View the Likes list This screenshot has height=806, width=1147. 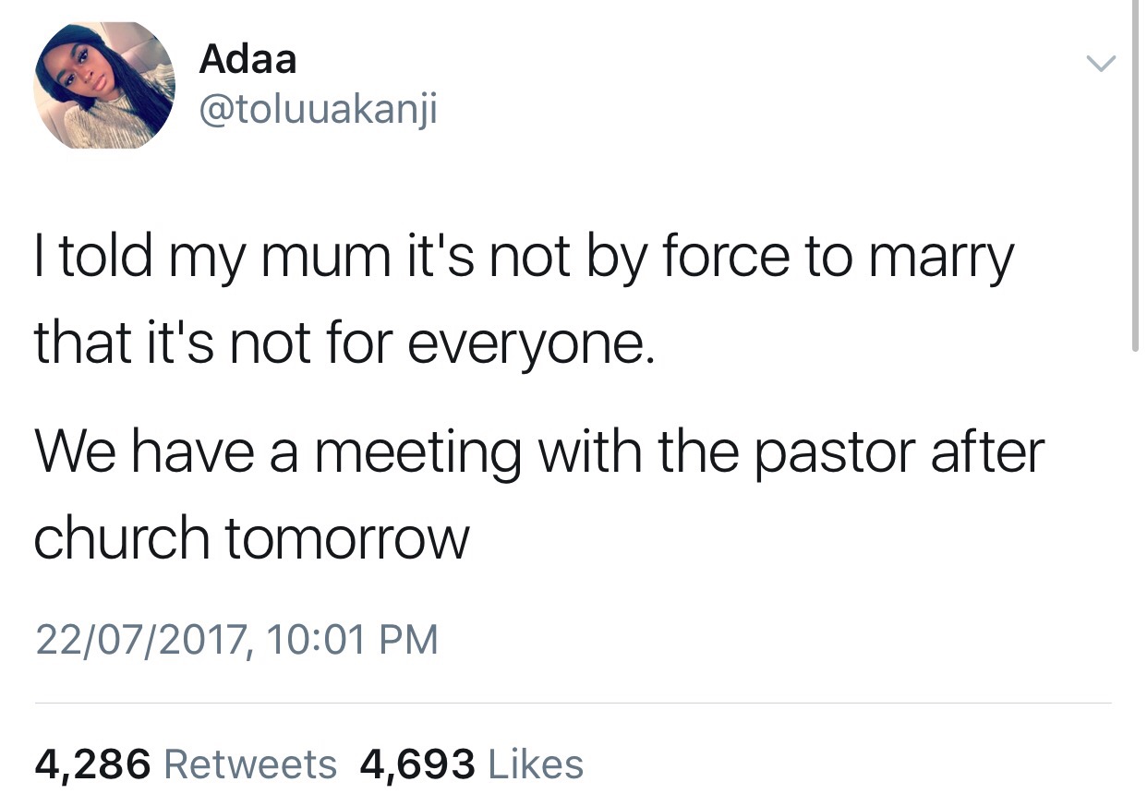(535, 764)
